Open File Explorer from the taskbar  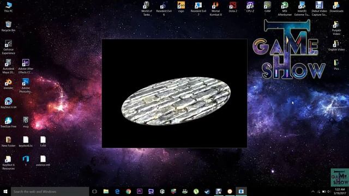106,191
